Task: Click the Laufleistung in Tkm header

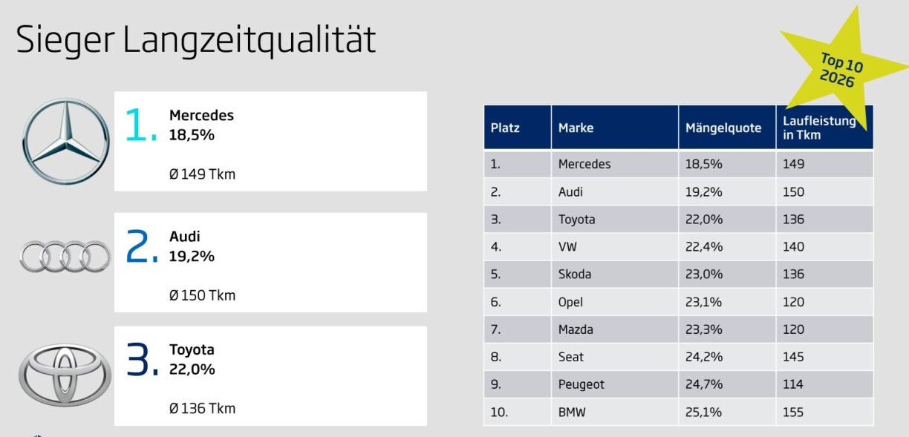Action: pos(819,128)
